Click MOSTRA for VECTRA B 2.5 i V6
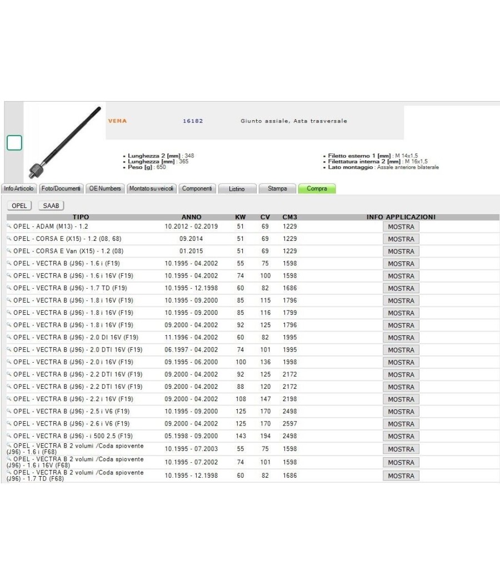The image size is (500, 584). point(401,411)
